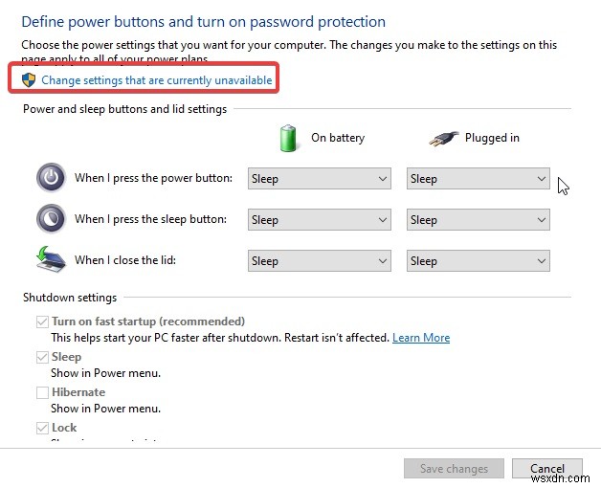Open the Learn More link
The height and width of the screenshot is (488, 601).
[x=421, y=338]
